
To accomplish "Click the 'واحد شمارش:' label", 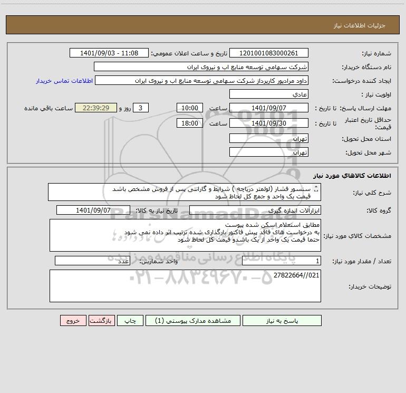I will pos(159,262).
